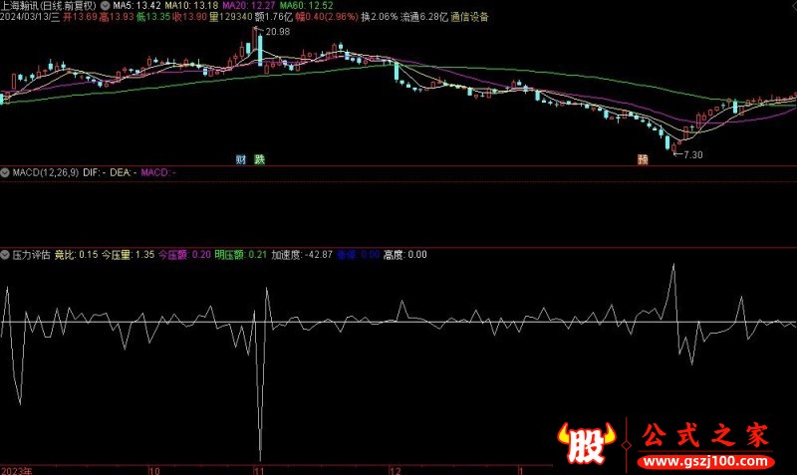Click the 预 marker near the price low
This screenshot has height=475, width=797.
tap(643, 159)
